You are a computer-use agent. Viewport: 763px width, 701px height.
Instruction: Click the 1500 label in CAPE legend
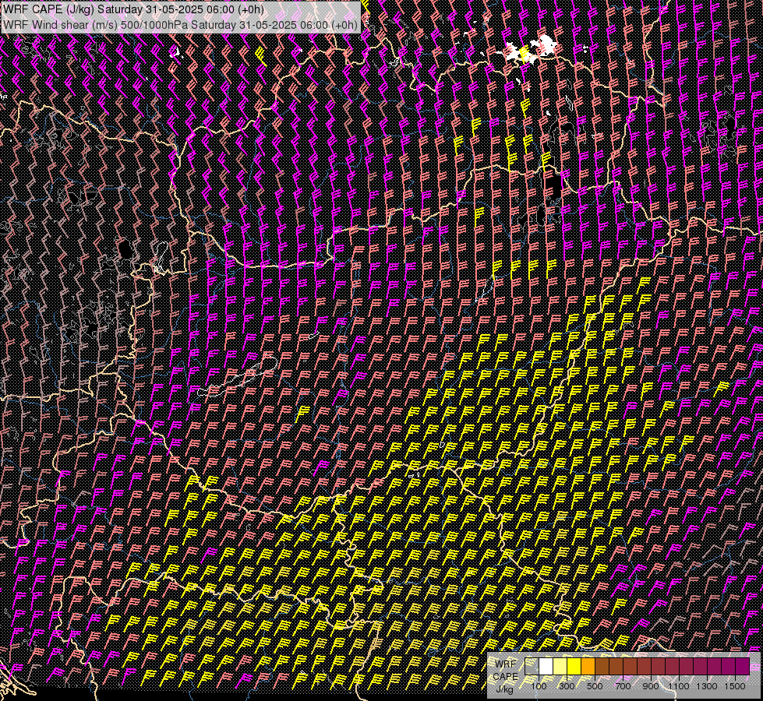735,686
